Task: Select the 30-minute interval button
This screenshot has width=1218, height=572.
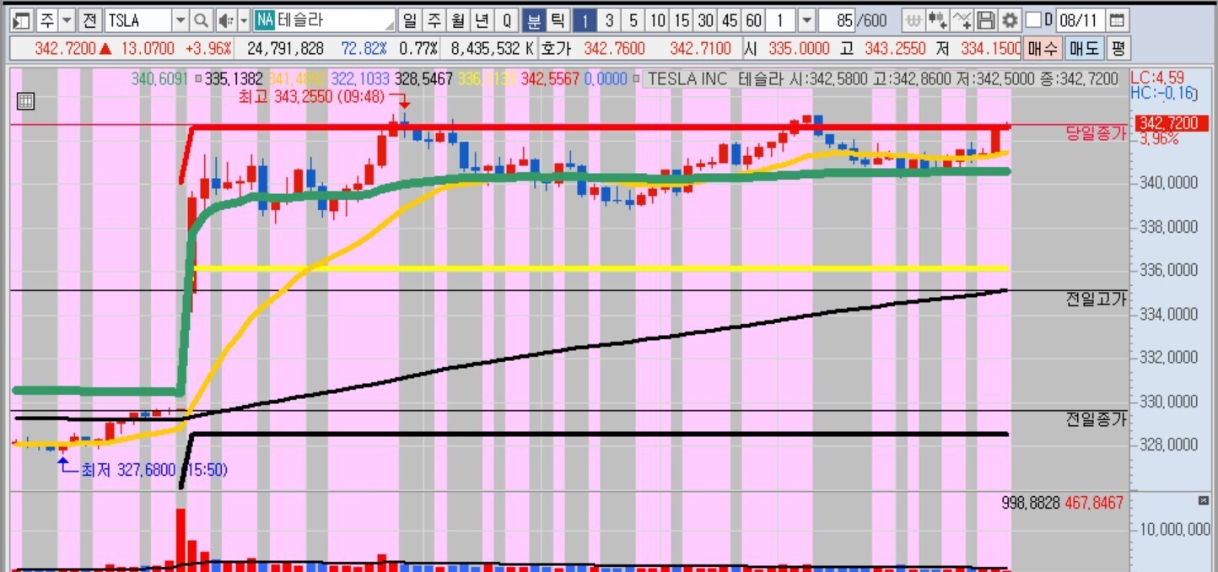Action: (x=706, y=19)
